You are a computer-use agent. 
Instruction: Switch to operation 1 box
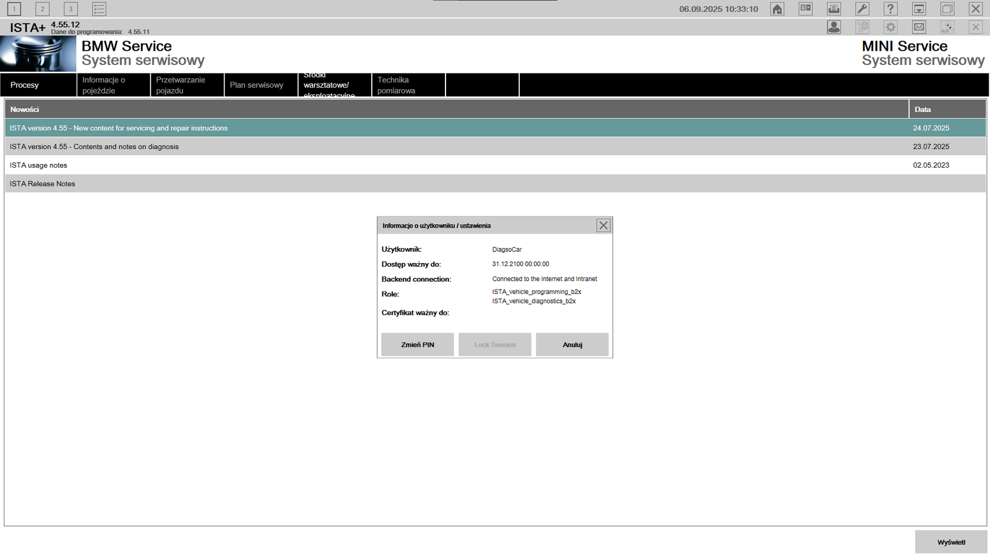[14, 9]
